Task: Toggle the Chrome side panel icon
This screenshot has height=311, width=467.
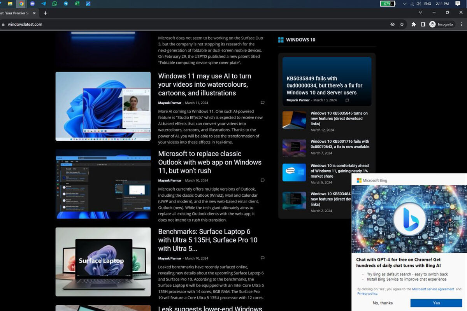Action: point(423,24)
